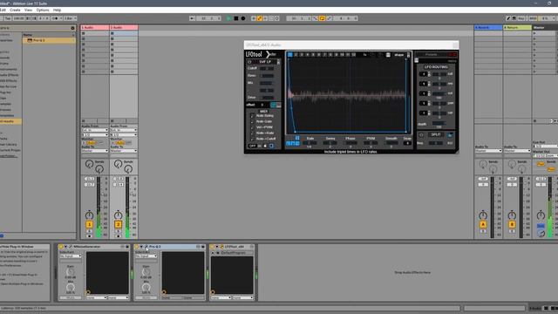Toggle the Computer MIDI Keyboard icon
Viewport: 558px width, 314px height.
pos(514,18)
